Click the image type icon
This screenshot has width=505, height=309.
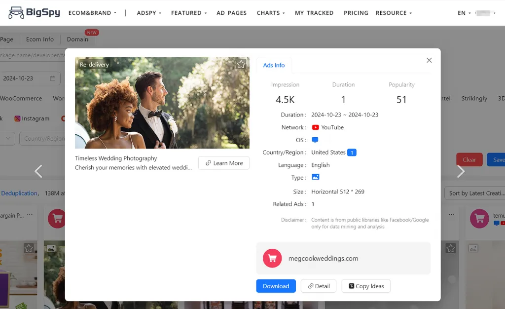click(x=315, y=177)
